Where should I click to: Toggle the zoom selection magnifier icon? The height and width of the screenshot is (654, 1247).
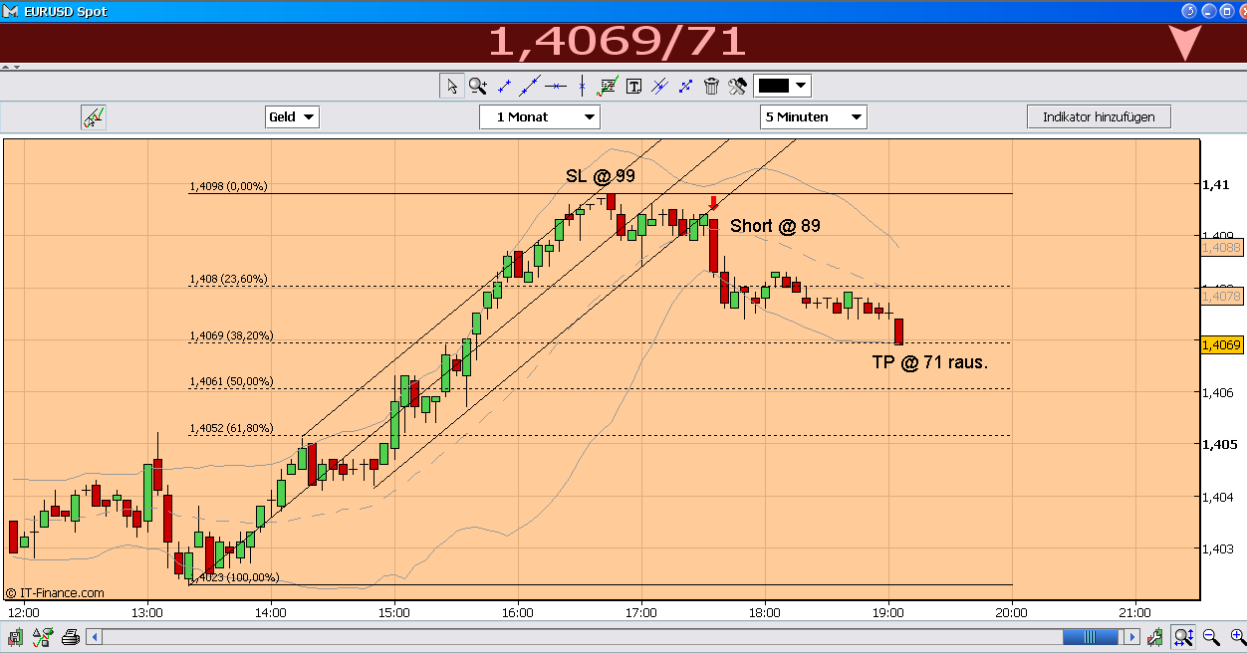point(1183,637)
